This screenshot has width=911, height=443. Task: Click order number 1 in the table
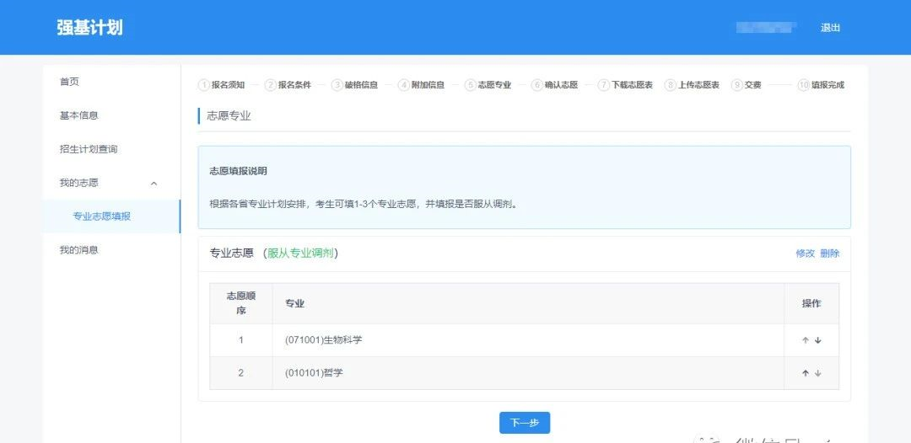(241, 339)
